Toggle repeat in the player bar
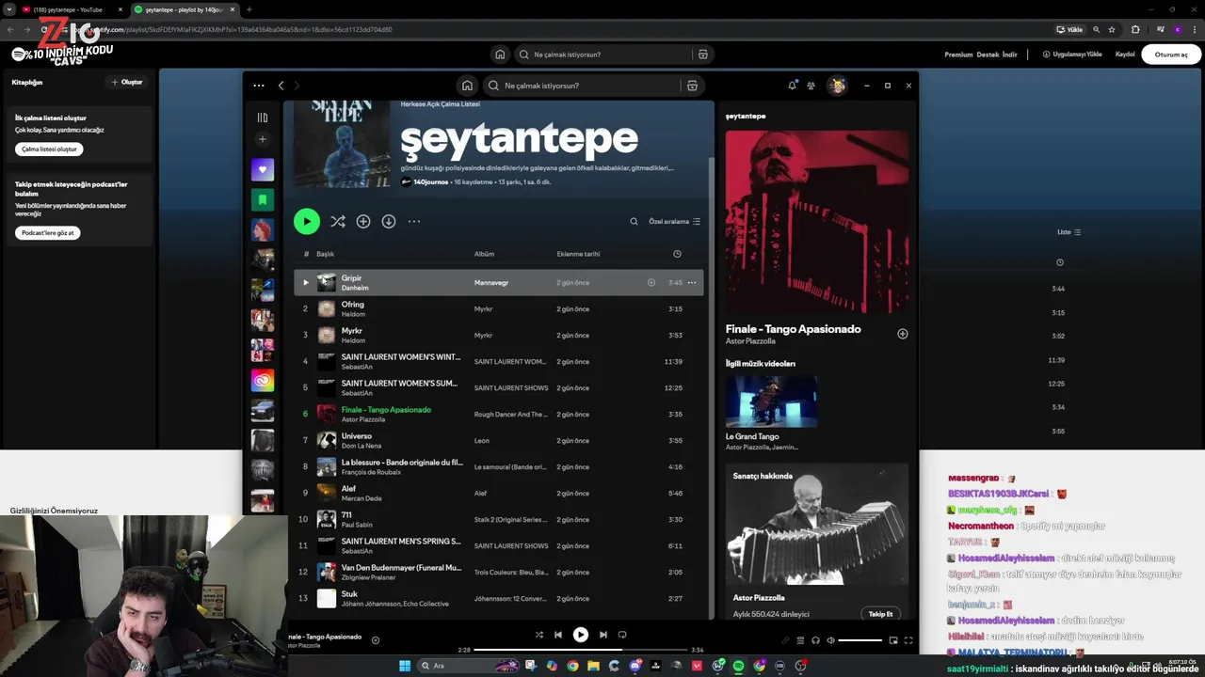 pyautogui.click(x=622, y=635)
